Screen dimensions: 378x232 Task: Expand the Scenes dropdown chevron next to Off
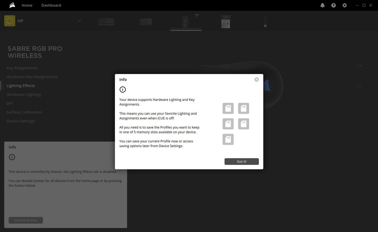click(x=79, y=21)
